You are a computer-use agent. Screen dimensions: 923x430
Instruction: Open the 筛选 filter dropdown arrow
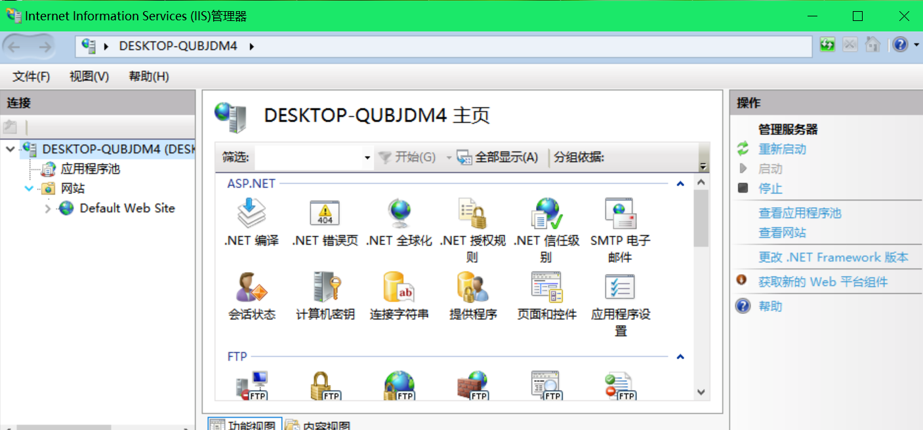[367, 157]
